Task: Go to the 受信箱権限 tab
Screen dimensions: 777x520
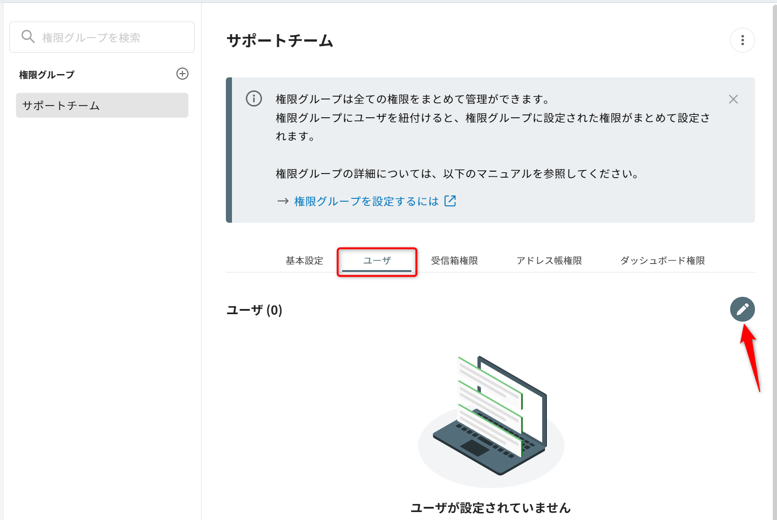Action: [x=454, y=261]
